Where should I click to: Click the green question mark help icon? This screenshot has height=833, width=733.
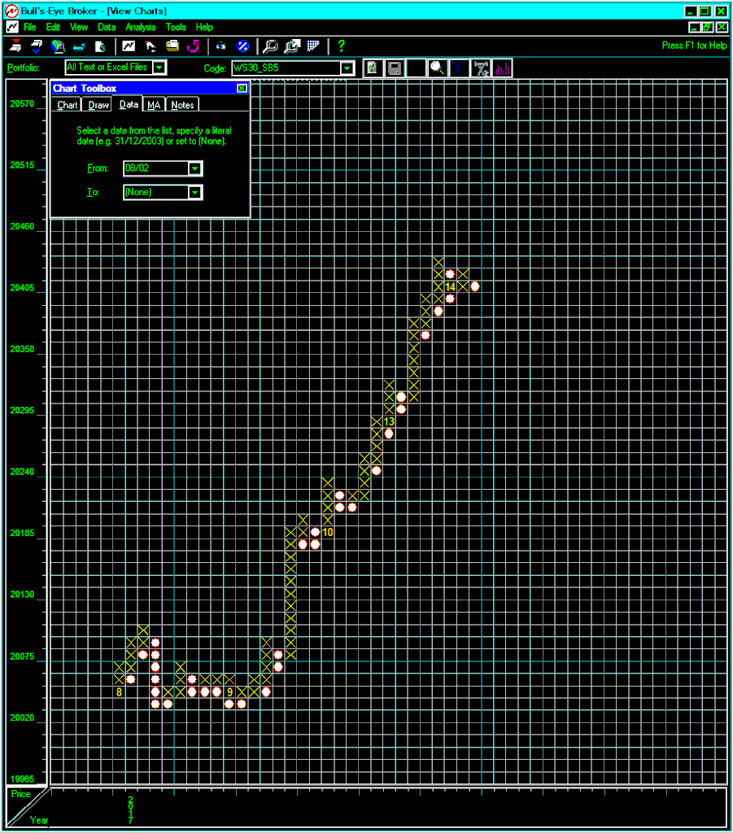(x=341, y=46)
